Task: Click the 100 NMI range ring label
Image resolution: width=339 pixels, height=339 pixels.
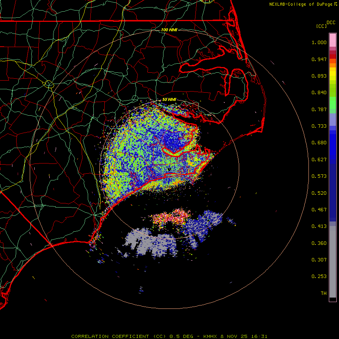Action: [169, 30]
